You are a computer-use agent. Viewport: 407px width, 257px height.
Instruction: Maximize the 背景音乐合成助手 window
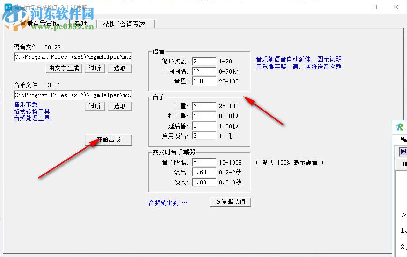(374, 7)
